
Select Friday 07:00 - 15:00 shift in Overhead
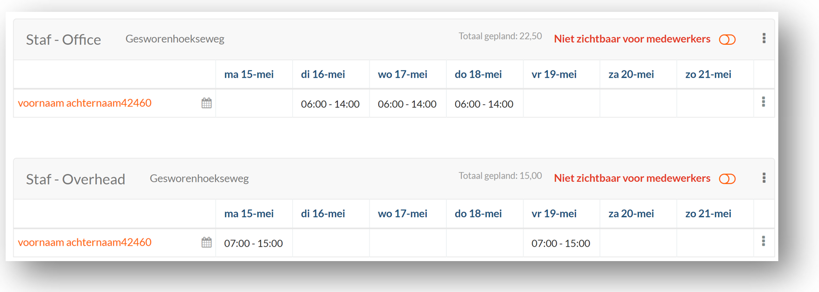click(561, 243)
